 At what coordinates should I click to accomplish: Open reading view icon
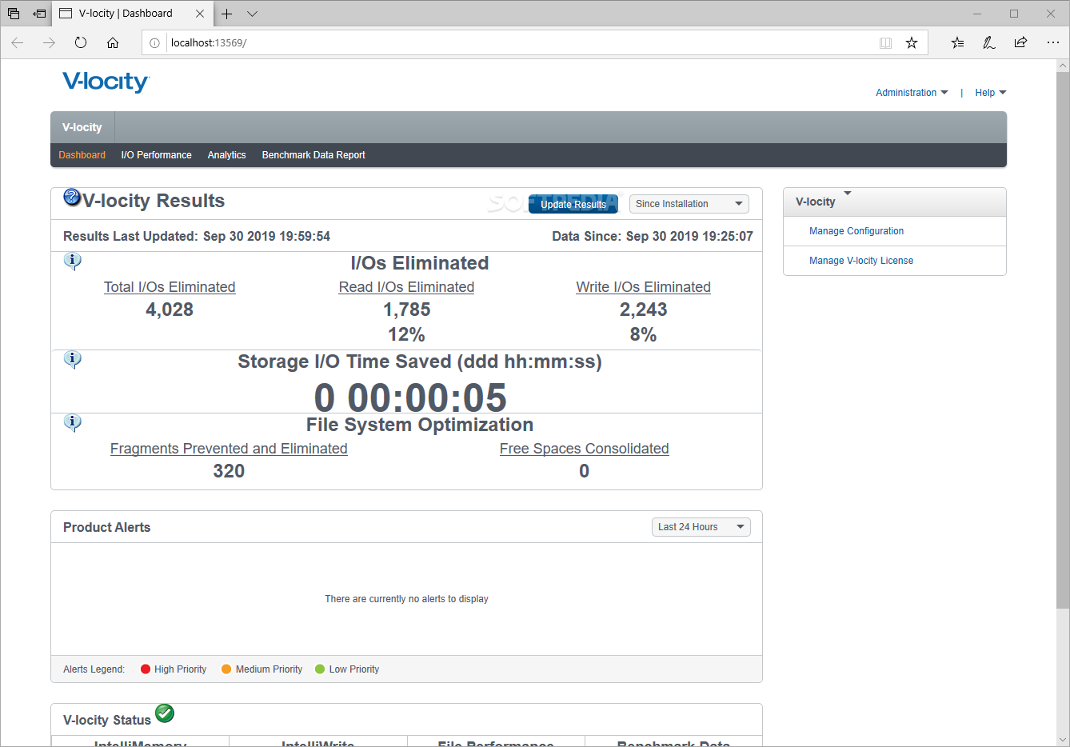pos(885,43)
